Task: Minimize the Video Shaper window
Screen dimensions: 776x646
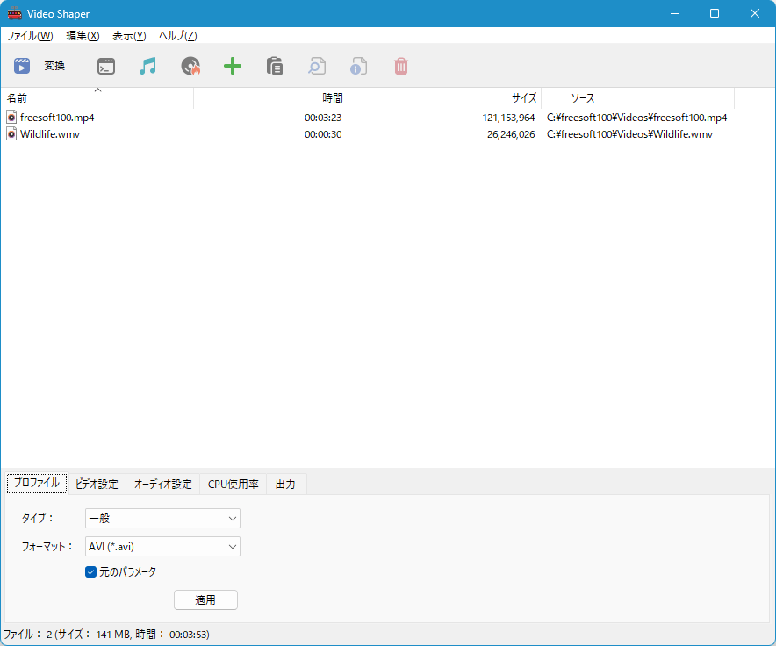Action: point(674,13)
